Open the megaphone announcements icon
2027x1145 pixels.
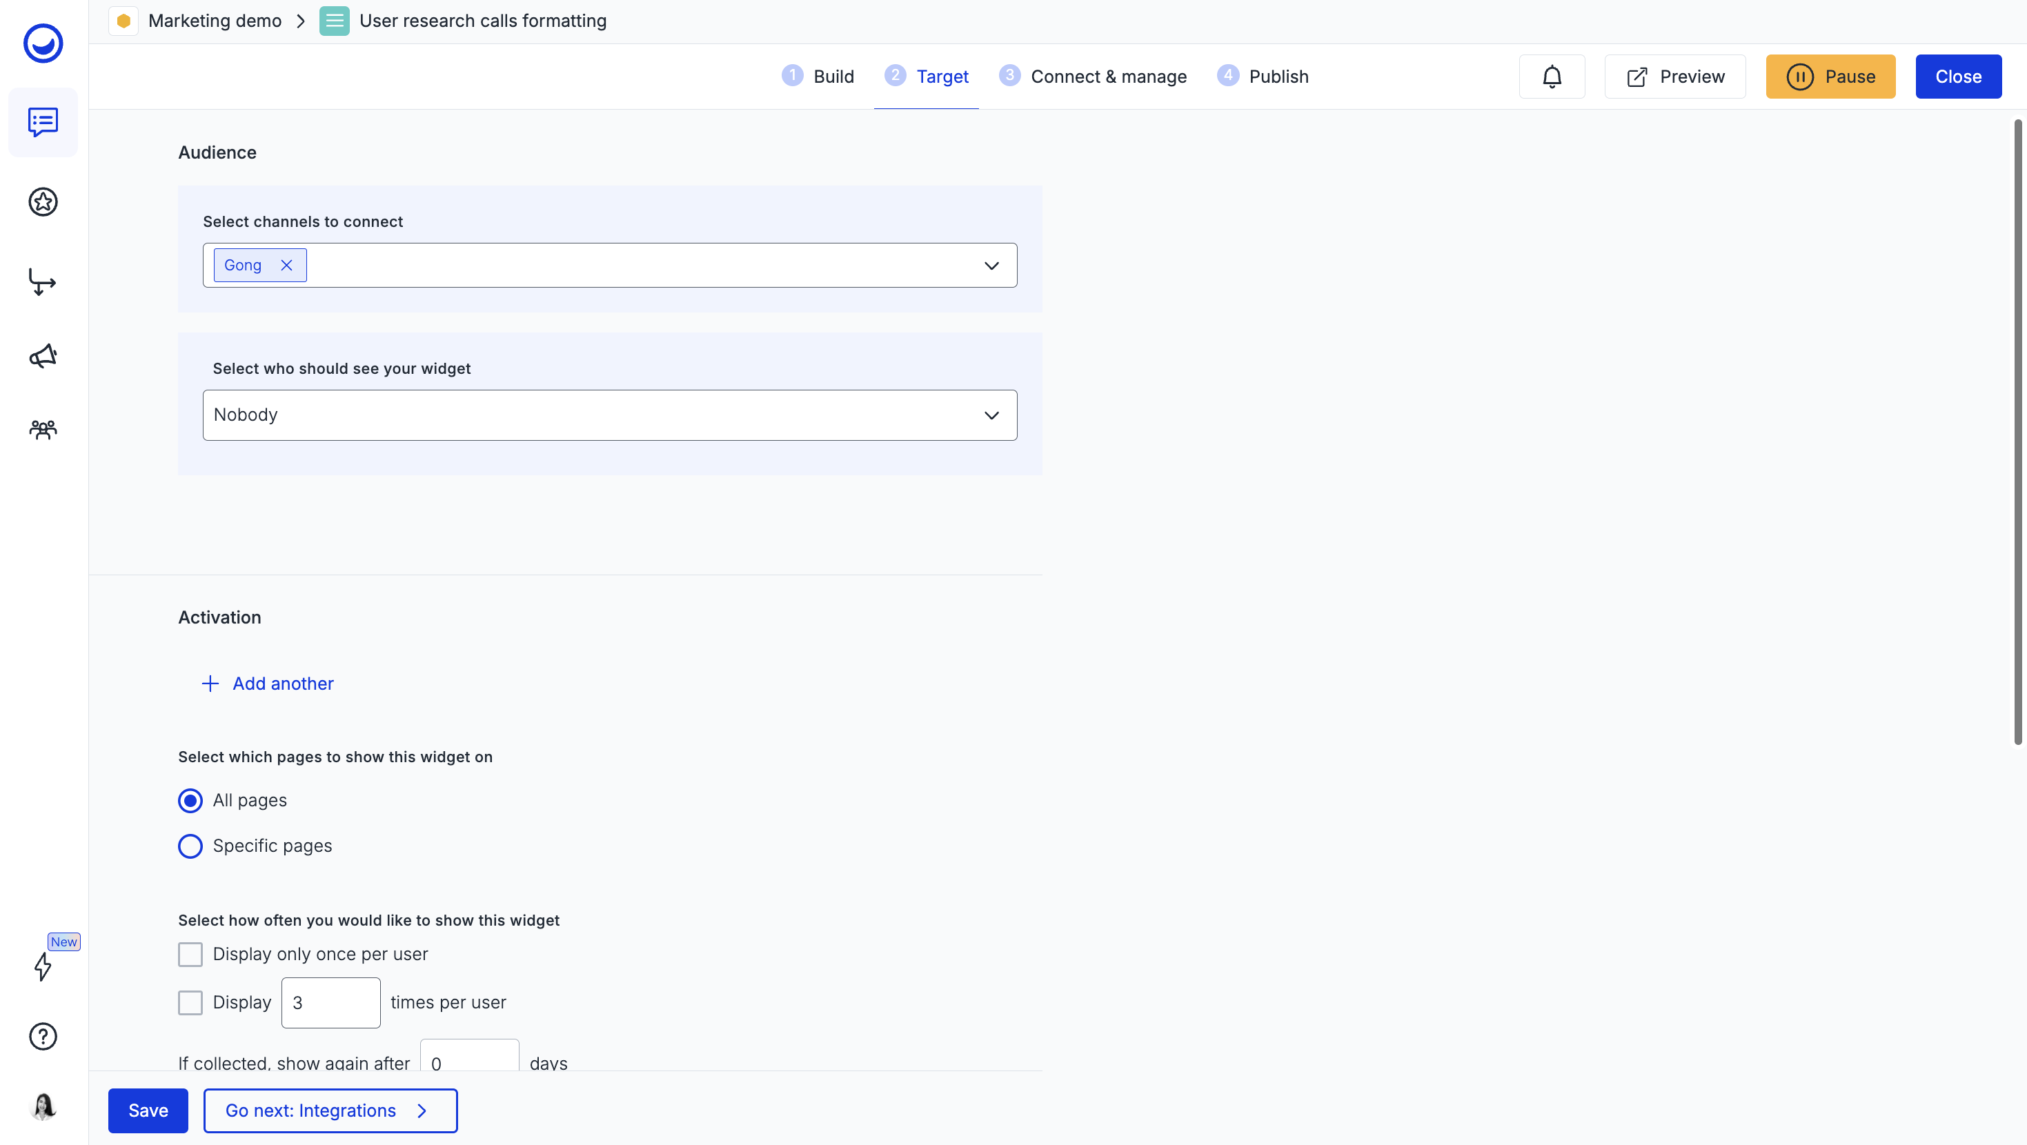tap(43, 357)
